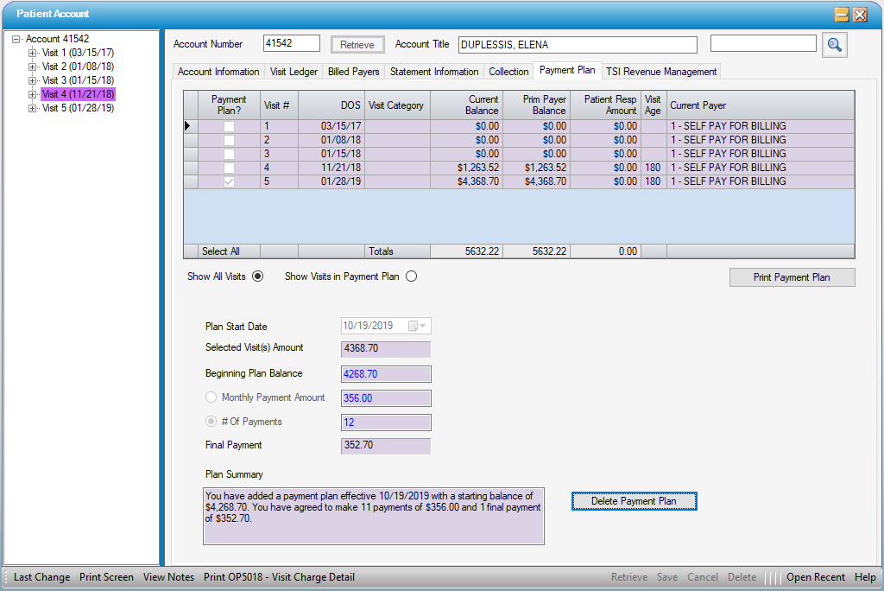884x591 pixels.
Task: Click inside the Account Number field
Action: [x=291, y=44]
